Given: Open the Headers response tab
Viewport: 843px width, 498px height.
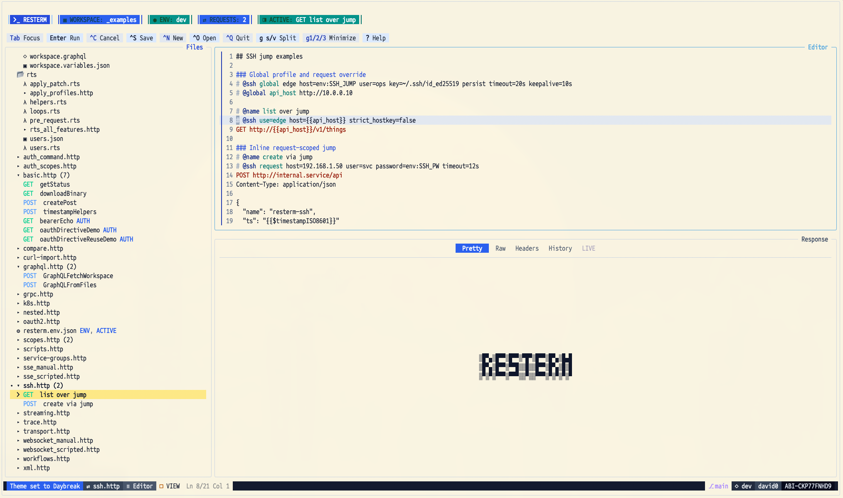Looking at the screenshot, I should (x=527, y=248).
